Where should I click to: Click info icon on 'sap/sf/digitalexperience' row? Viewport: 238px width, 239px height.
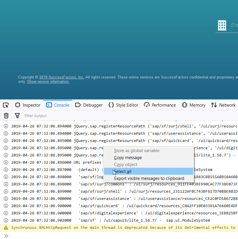click(x=6, y=213)
